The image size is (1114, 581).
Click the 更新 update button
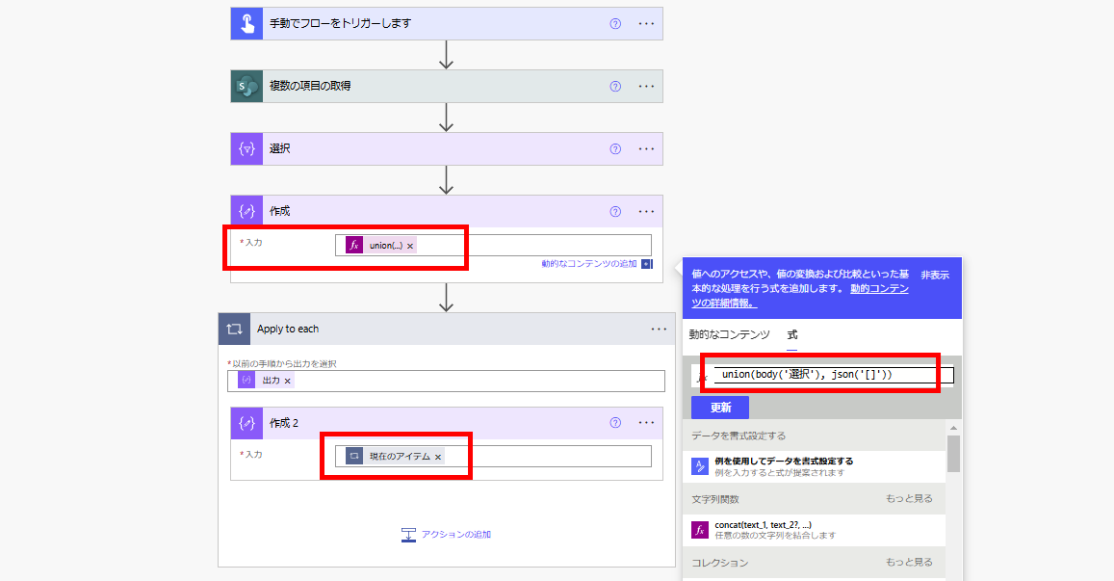click(720, 408)
